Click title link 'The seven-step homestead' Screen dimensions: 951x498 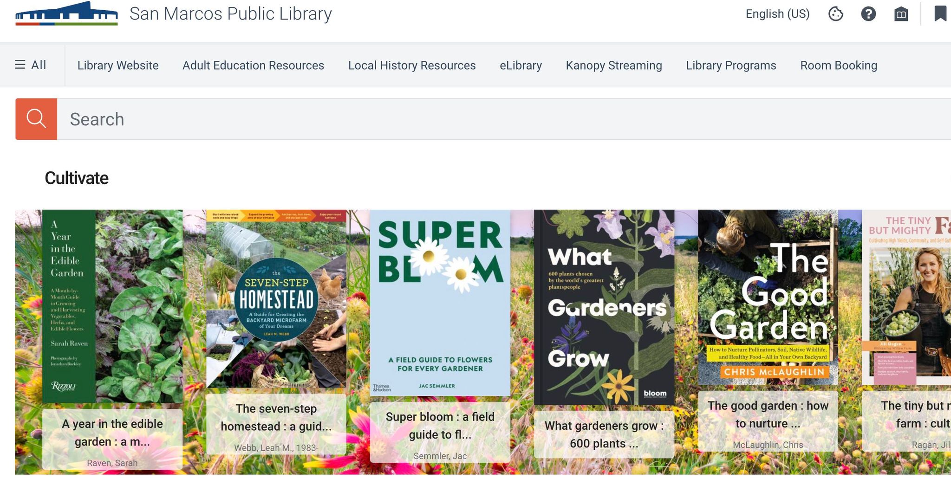276,417
